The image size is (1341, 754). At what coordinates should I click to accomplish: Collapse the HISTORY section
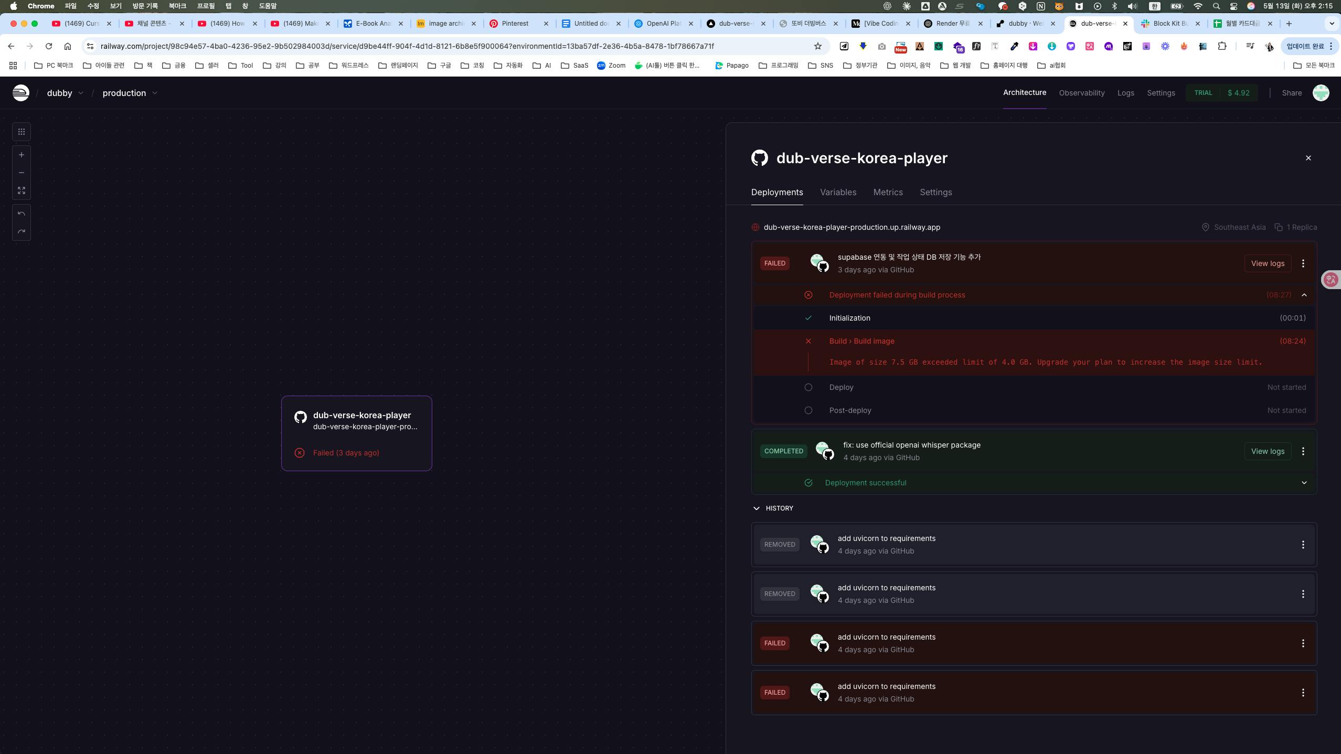[757, 508]
